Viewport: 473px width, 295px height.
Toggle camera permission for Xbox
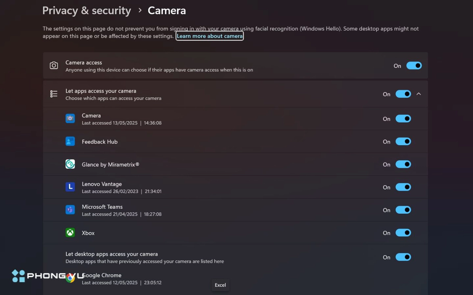click(x=403, y=233)
